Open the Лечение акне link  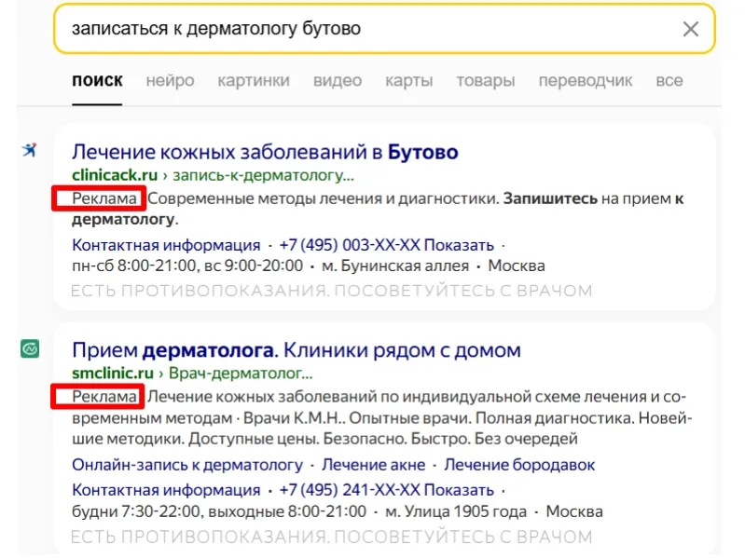coord(374,465)
